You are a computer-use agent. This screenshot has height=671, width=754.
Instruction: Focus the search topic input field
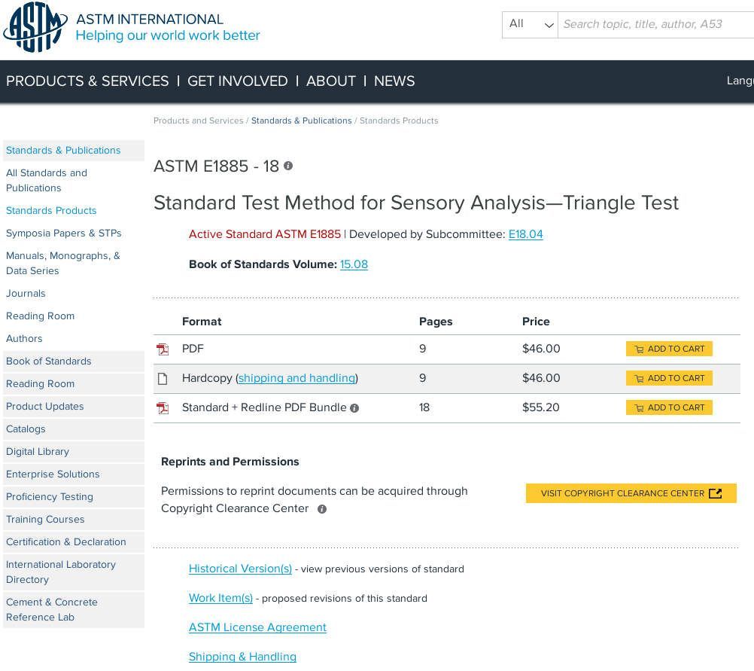656,24
